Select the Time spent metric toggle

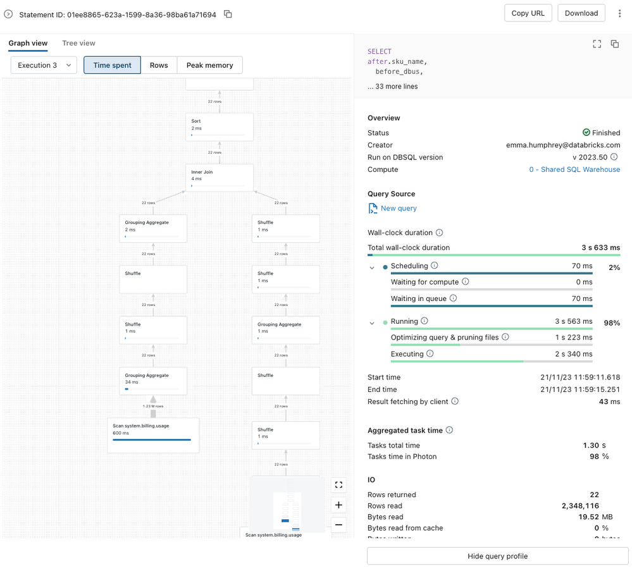tap(112, 65)
